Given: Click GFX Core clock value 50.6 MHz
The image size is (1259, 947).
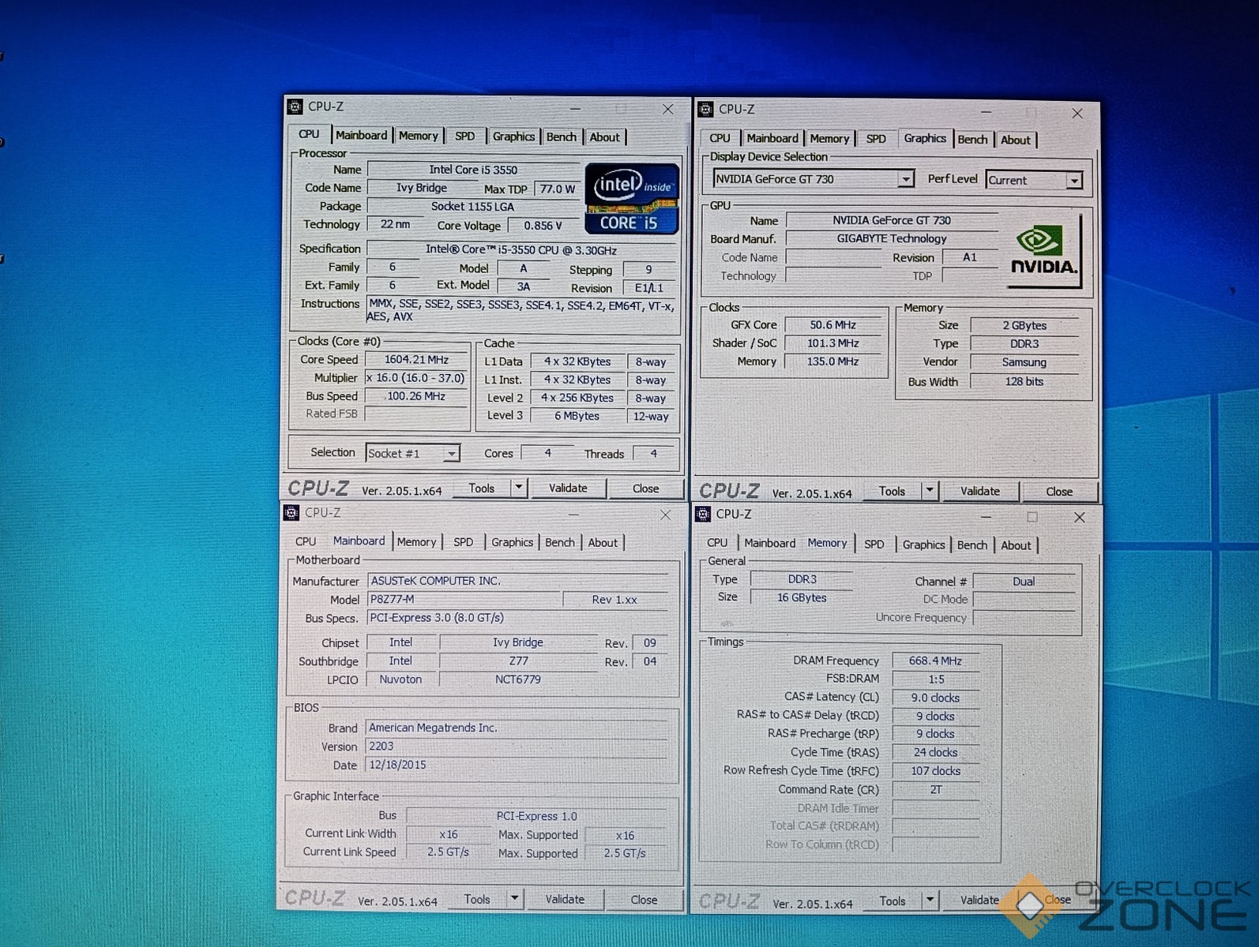Looking at the screenshot, I should [832, 325].
